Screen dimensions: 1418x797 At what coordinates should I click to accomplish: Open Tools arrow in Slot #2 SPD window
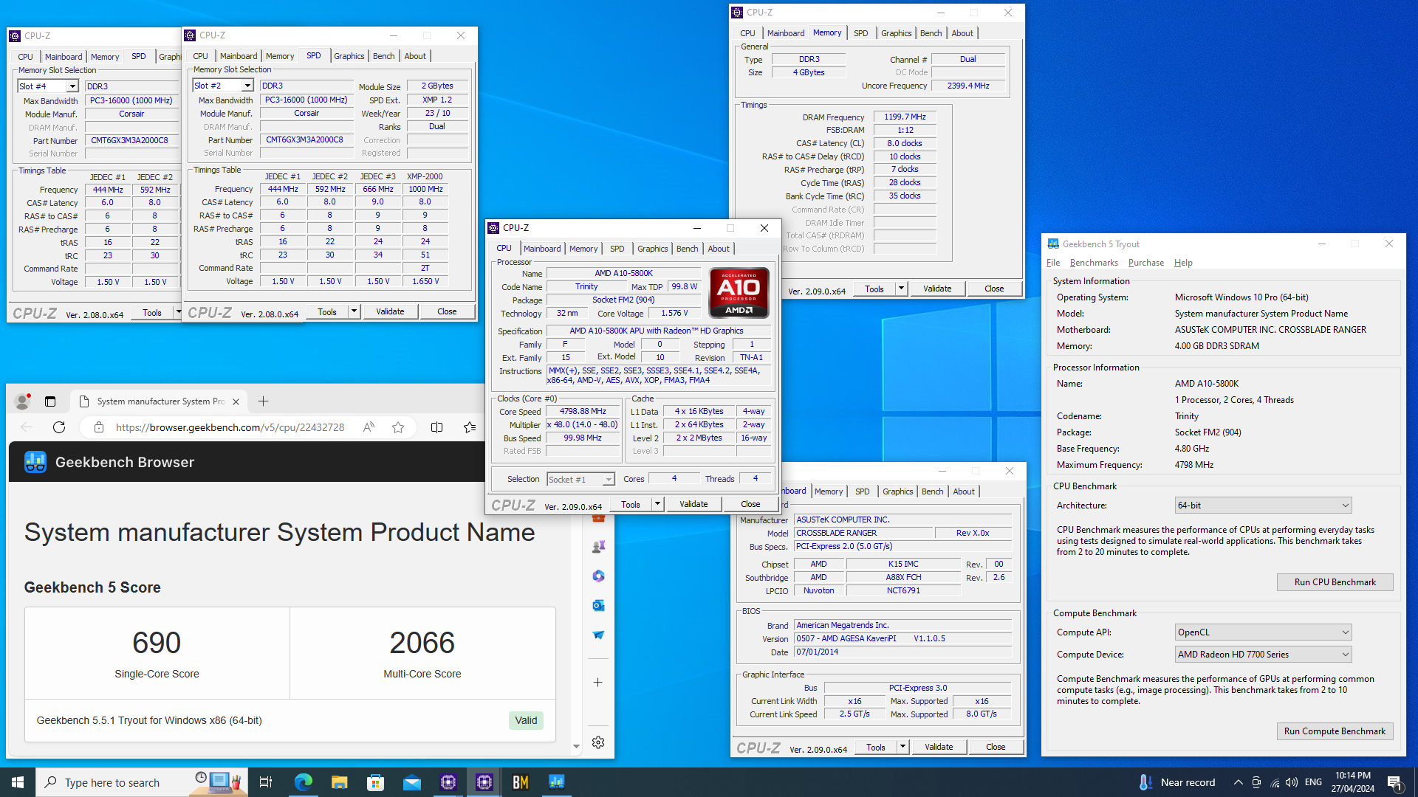pyautogui.click(x=354, y=311)
